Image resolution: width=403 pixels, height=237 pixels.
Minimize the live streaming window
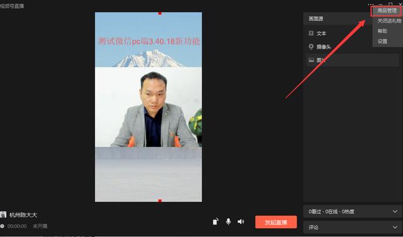380,4
